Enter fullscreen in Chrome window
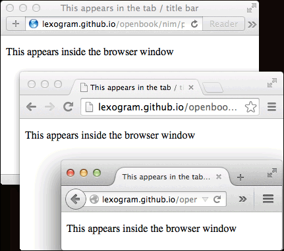This screenshot has height=251, width=284. 272,83
